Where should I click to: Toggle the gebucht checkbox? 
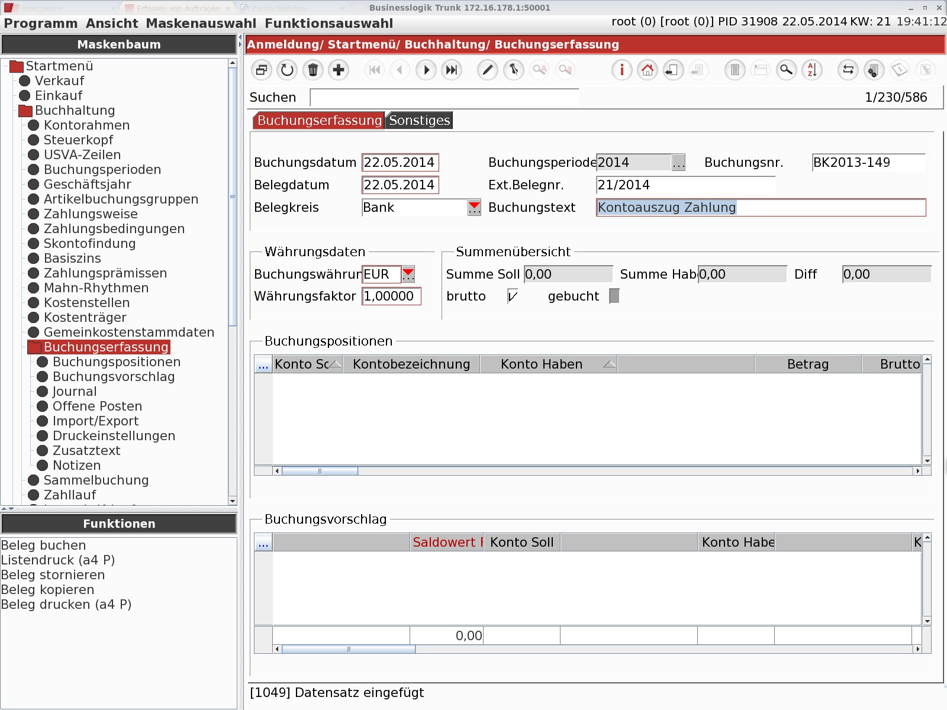coord(614,296)
